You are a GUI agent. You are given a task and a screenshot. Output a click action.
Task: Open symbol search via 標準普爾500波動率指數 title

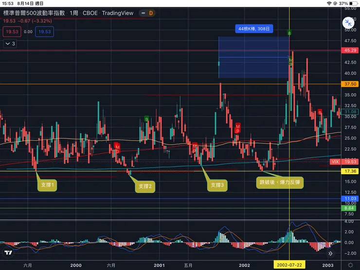click(x=34, y=13)
